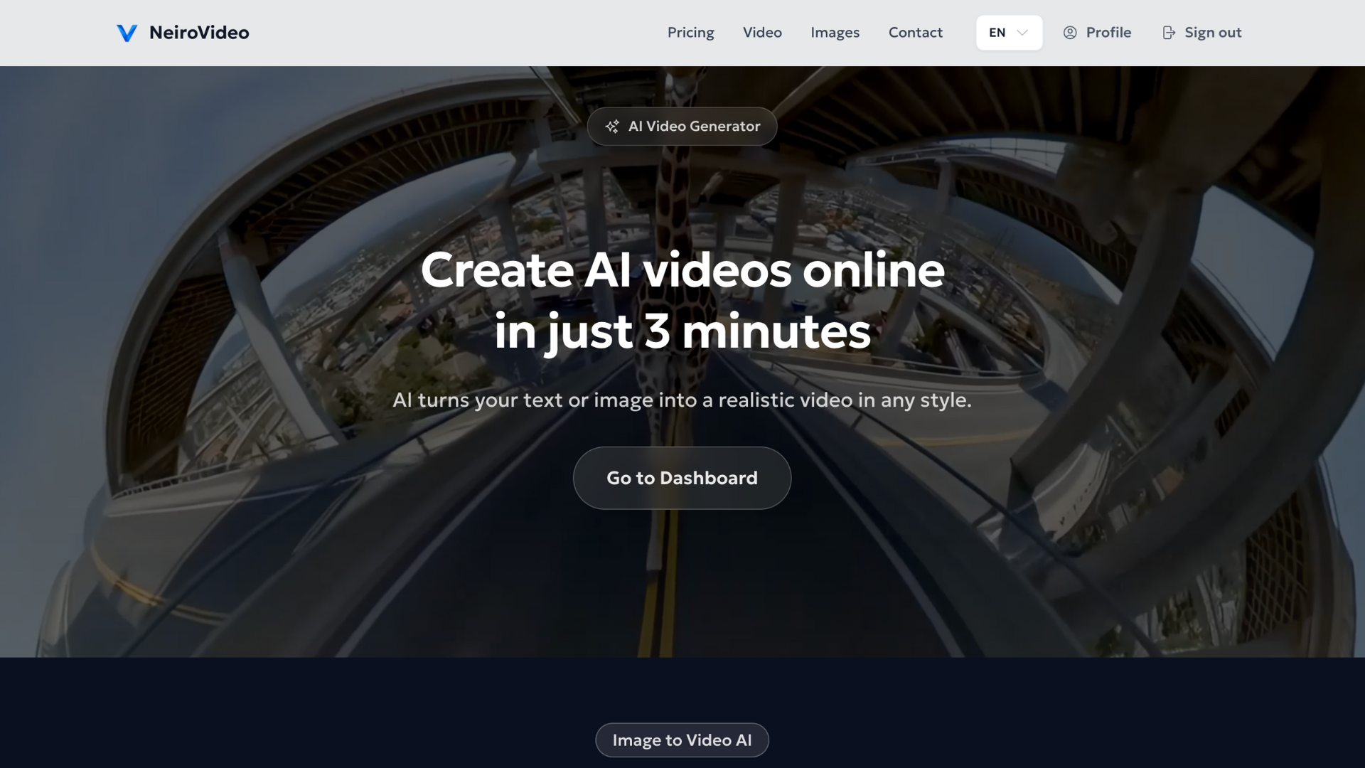Viewport: 1365px width, 768px height.
Task: Switch to the Video section
Action: (x=761, y=33)
